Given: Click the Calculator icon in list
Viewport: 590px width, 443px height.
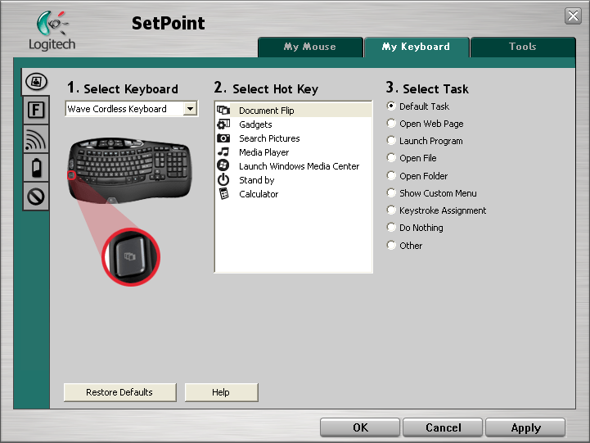Looking at the screenshot, I should pyautogui.click(x=224, y=193).
